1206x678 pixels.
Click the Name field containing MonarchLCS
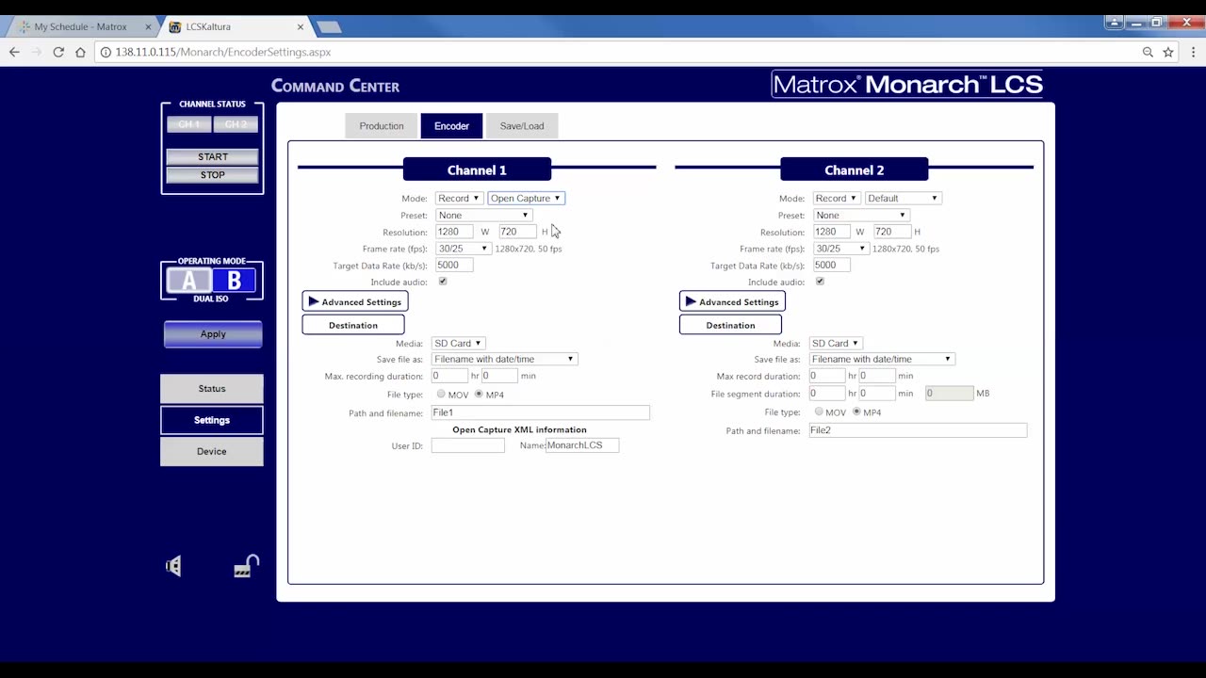pyautogui.click(x=582, y=445)
